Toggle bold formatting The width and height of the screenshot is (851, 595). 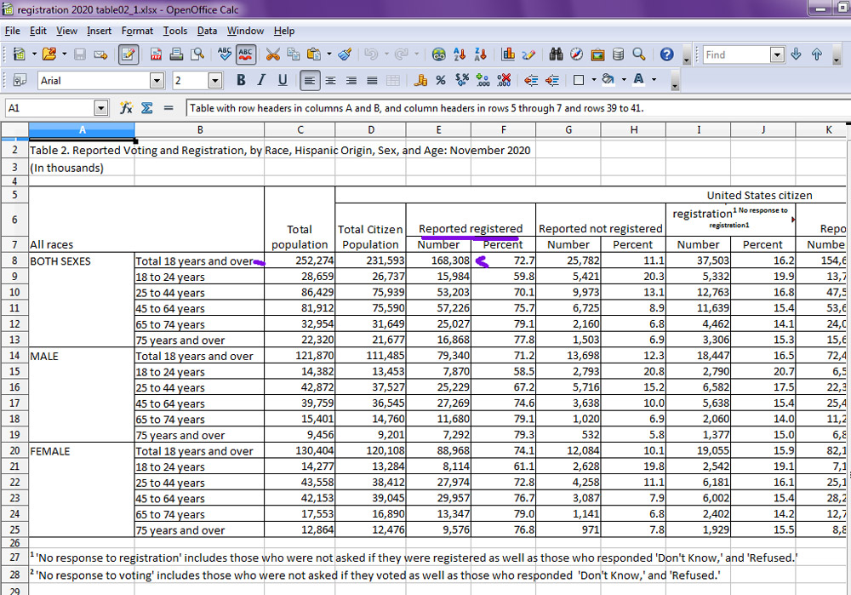pos(241,81)
